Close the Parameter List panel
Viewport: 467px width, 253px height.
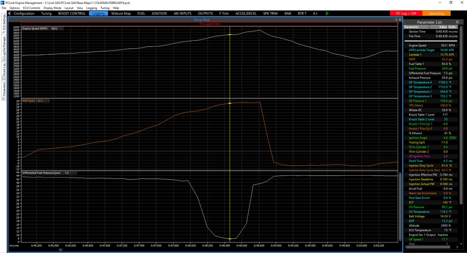[457, 22]
